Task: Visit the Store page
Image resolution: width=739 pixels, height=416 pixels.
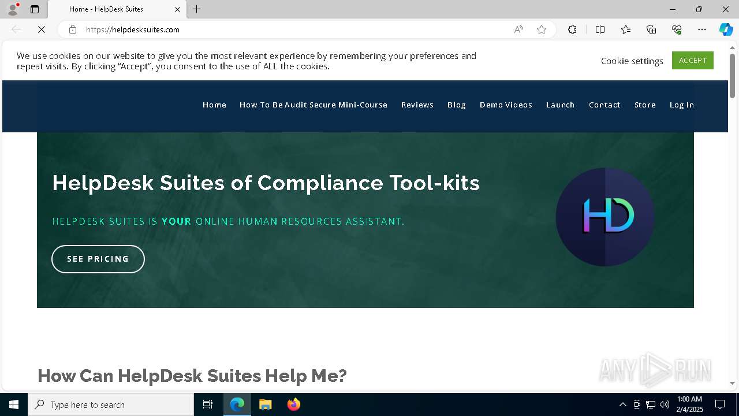Action: click(645, 105)
